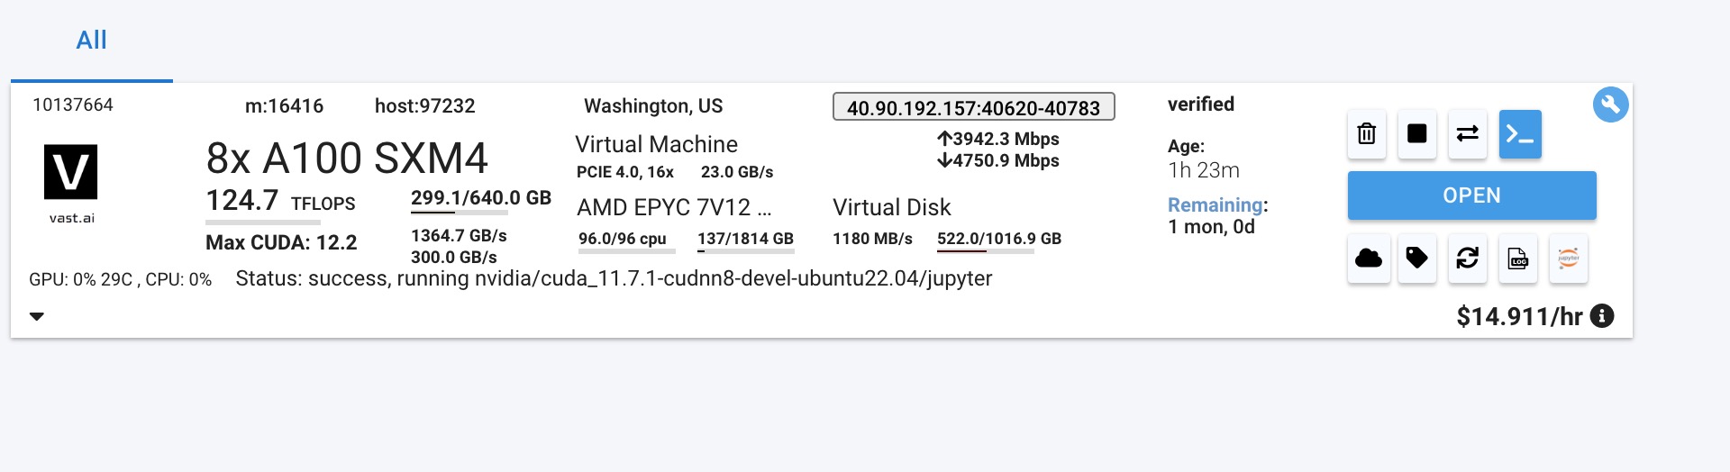Show price details via info icon
This screenshot has height=472, width=1730.
(x=1602, y=316)
